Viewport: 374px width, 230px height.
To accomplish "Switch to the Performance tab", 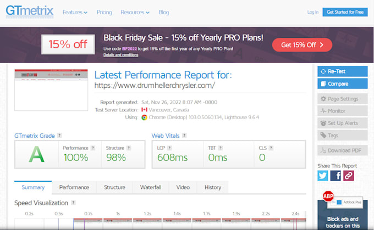I will click(74, 187).
